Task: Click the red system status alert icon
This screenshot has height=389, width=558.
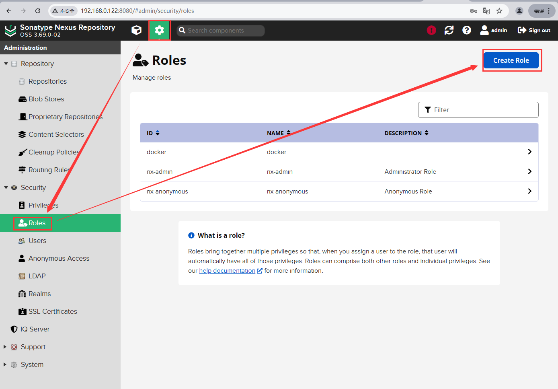Action: coord(431,30)
